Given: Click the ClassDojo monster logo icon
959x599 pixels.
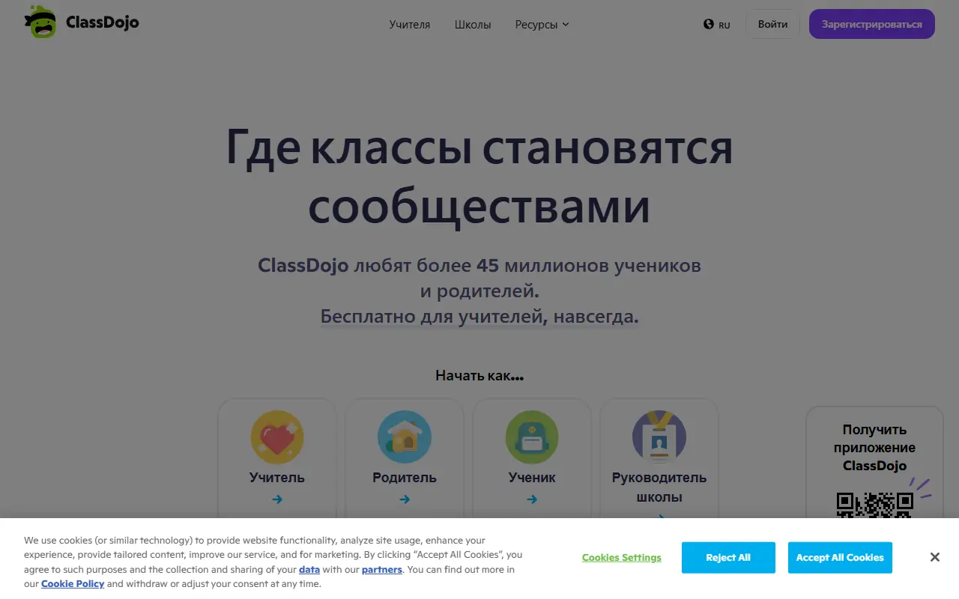Looking at the screenshot, I should 40,22.
